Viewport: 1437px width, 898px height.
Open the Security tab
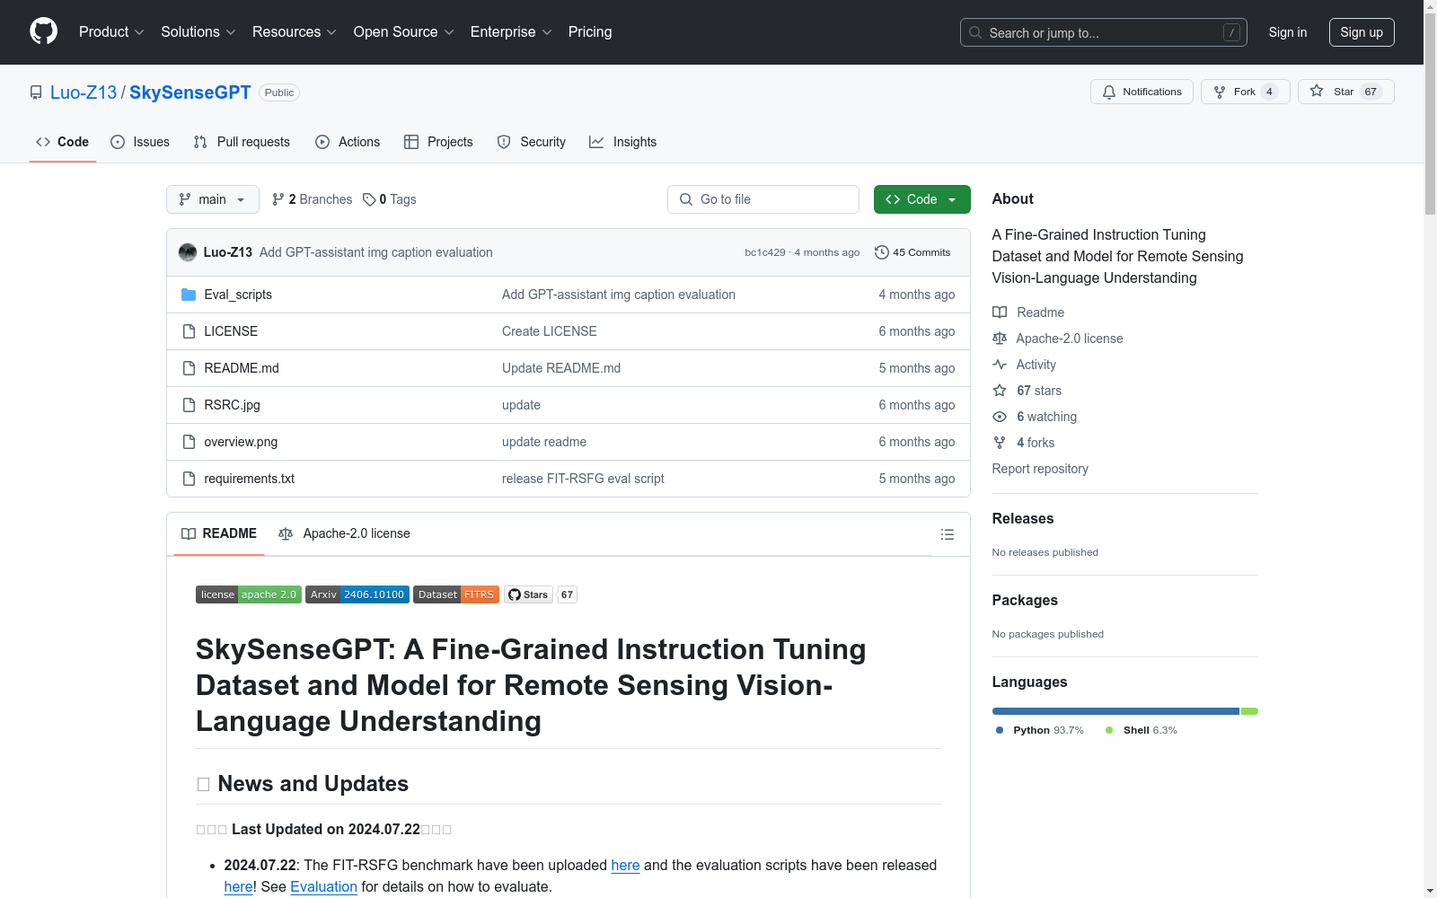point(532,142)
